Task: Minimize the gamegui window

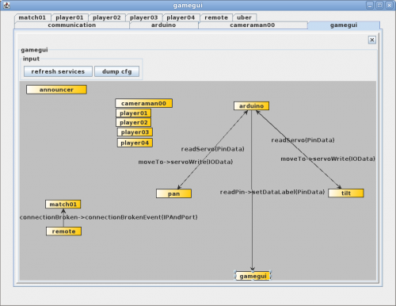Action: (x=370, y=5)
